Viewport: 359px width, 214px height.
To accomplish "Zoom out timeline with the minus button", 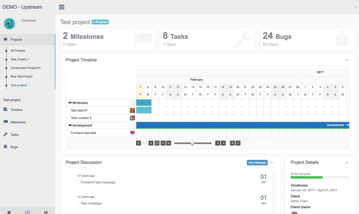I will pyautogui.click(x=238, y=143).
